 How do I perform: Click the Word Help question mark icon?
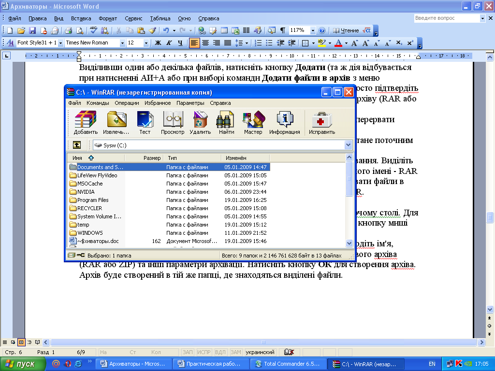[322, 30]
